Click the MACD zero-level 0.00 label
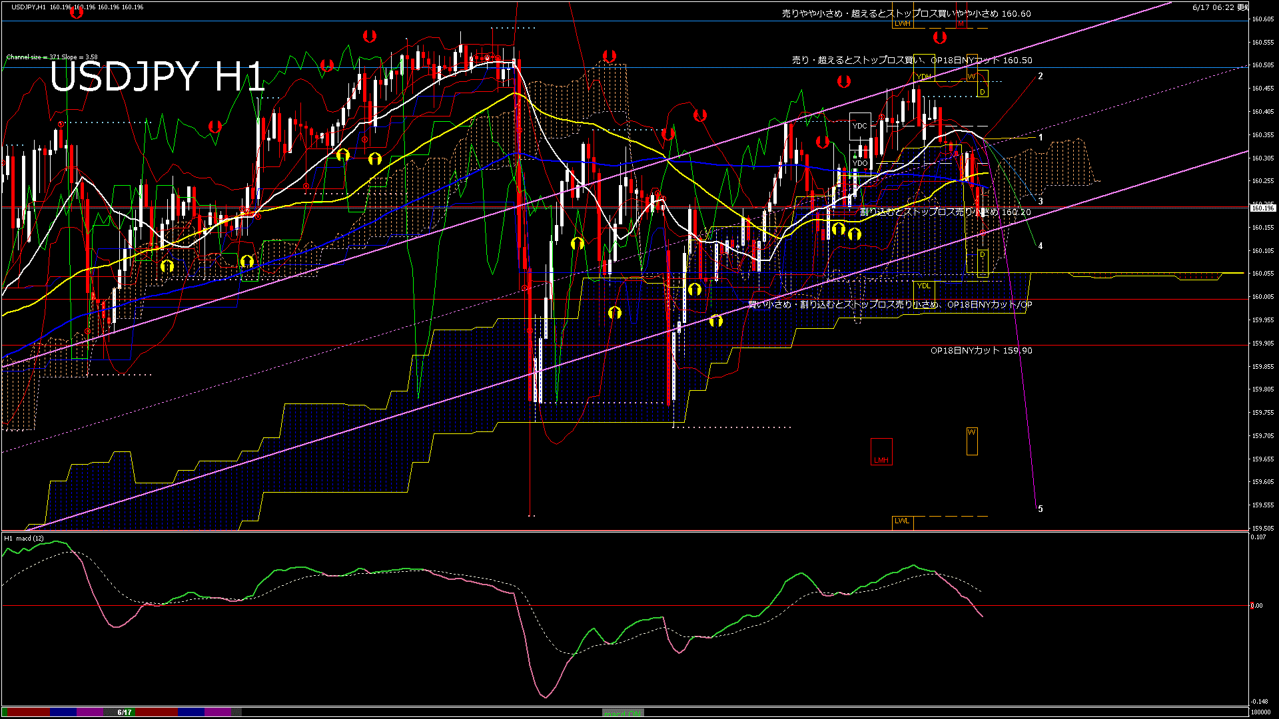The height and width of the screenshot is (719, 1279). (1256, 606)
